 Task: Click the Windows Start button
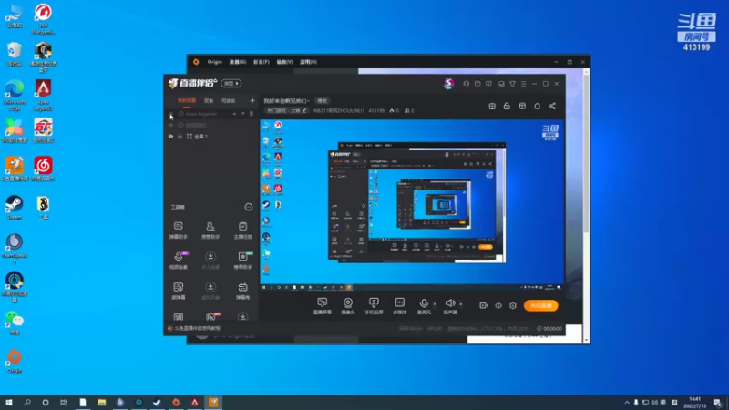(9, 402)
